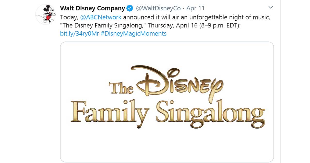
Task: Click the golden Disney script logo
Action: coord(178,81)
